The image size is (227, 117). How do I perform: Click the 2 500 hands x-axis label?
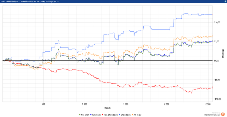pyautogui.click(x=208, y=104)
